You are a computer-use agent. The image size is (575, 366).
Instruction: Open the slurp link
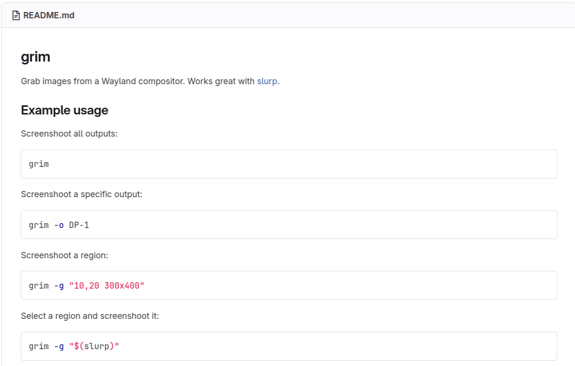(x=267, y=81)
